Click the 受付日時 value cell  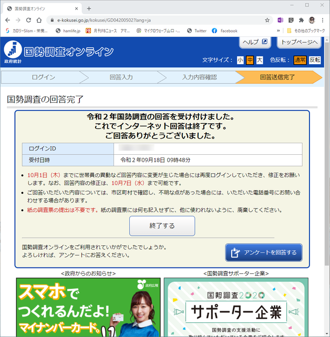(x=208, y=160)
